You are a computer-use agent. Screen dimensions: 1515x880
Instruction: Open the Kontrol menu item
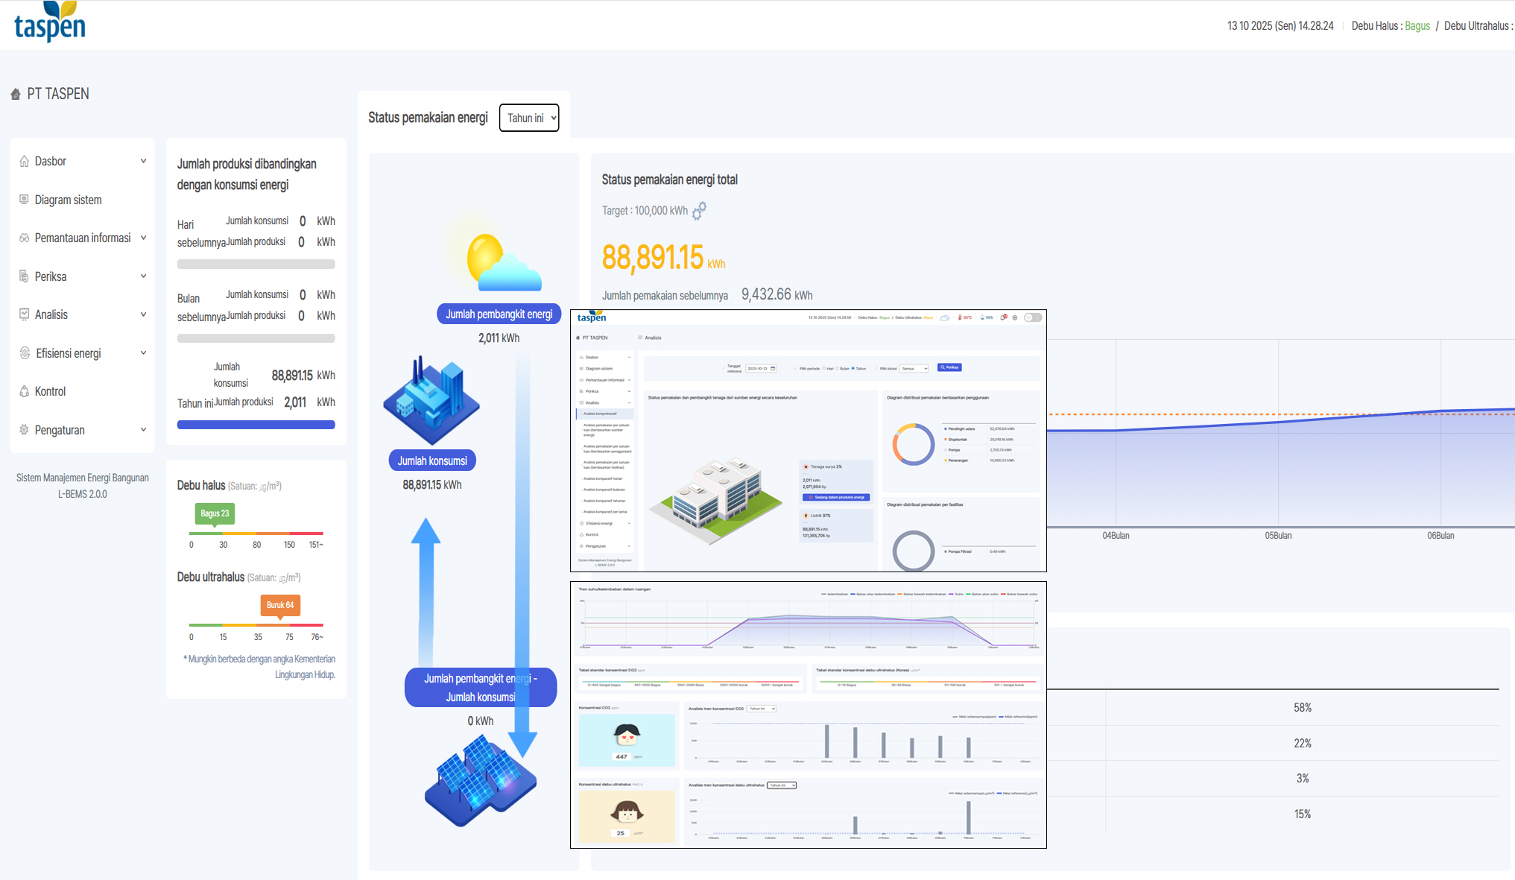[x=50, y=391]
